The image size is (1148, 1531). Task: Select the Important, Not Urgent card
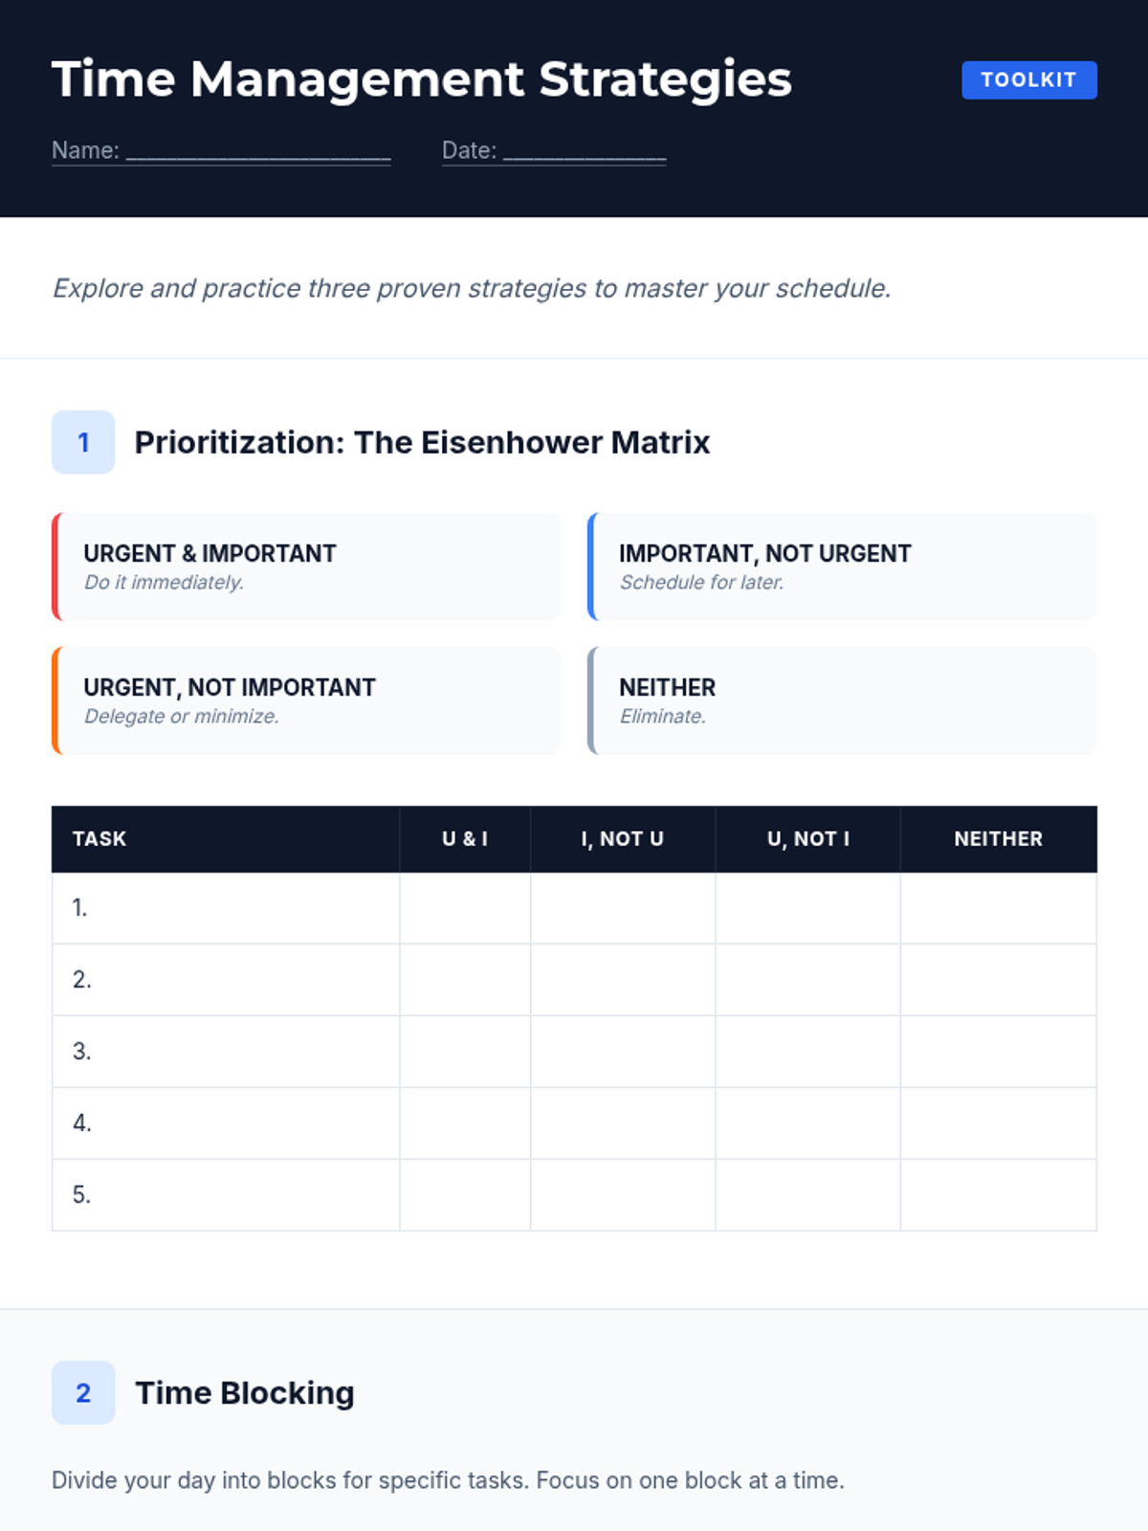point(842,566)
